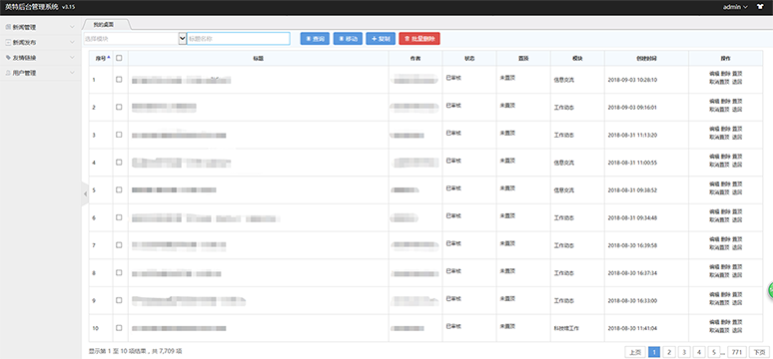Click the 新闻发布 sidebar icon
This screenshot has height=359, width=773.
pyautogui.click(x=7, y=42)
